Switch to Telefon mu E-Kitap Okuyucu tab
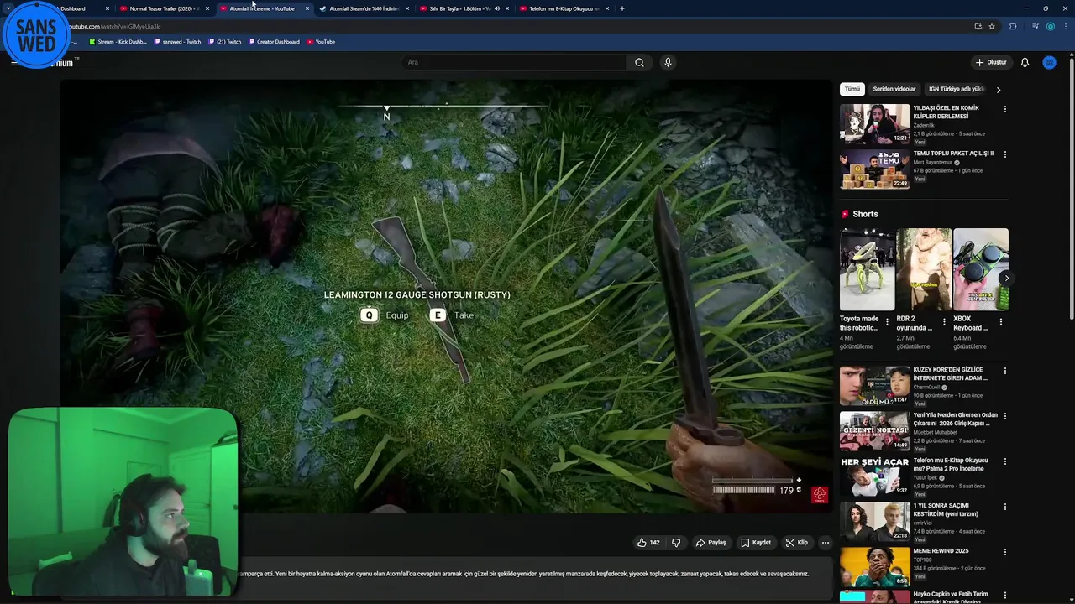This screenshot has height=604, width=1075. [564, 8]
